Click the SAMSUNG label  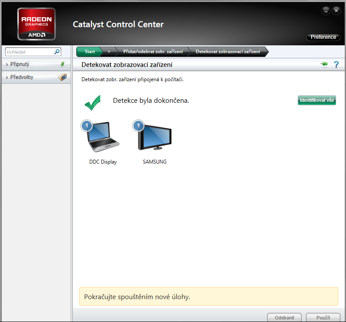pyautogui.click(x=155, y=162)
